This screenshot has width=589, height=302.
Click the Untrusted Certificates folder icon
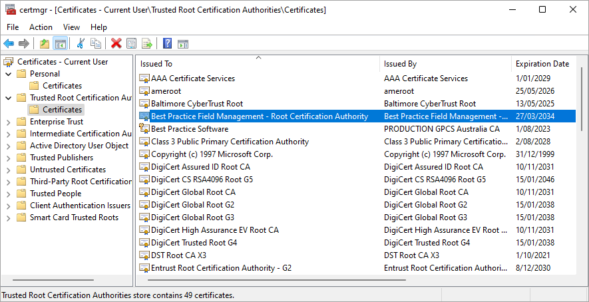[22, 170]
